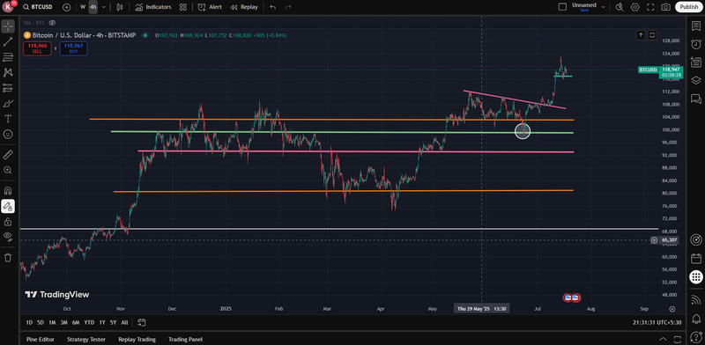Click the red SELL price button
This screenshot has height=345, width=705.
coord(37,48)
